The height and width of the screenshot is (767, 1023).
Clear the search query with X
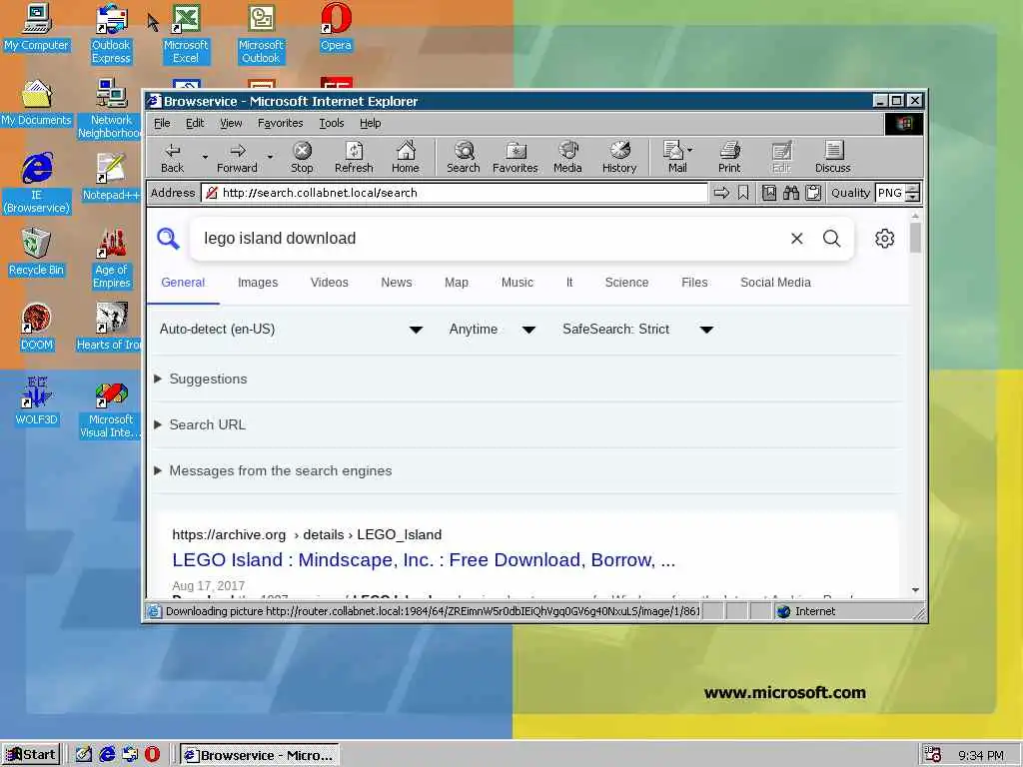coord(796,238)
